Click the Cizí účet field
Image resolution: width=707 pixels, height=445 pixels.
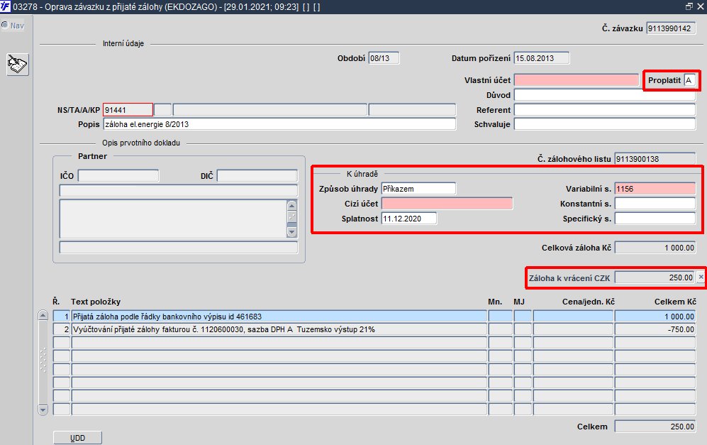447,204
